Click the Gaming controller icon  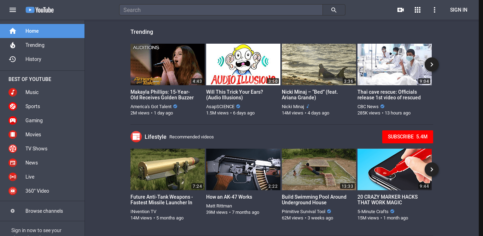click(x=13, y=120)
